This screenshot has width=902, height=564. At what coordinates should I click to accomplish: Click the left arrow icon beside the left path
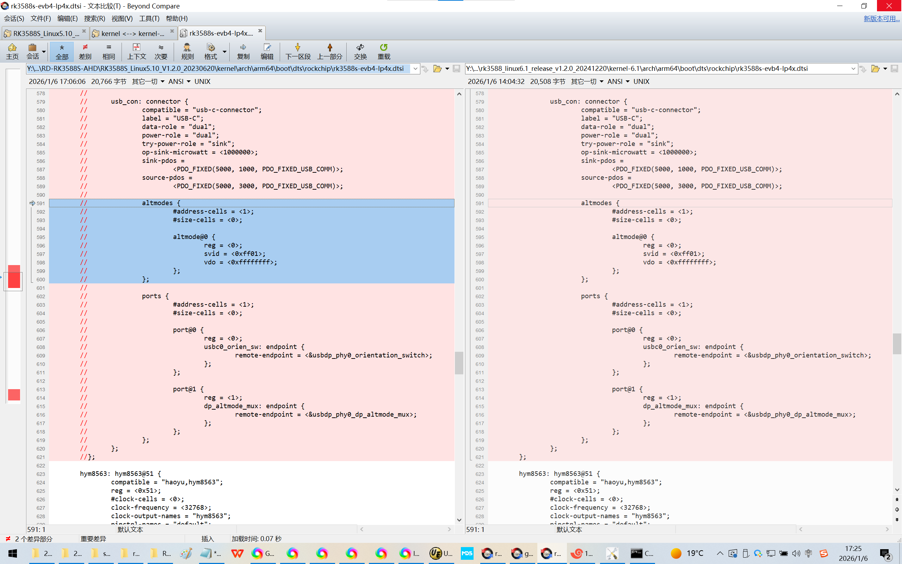pos(425,69)
